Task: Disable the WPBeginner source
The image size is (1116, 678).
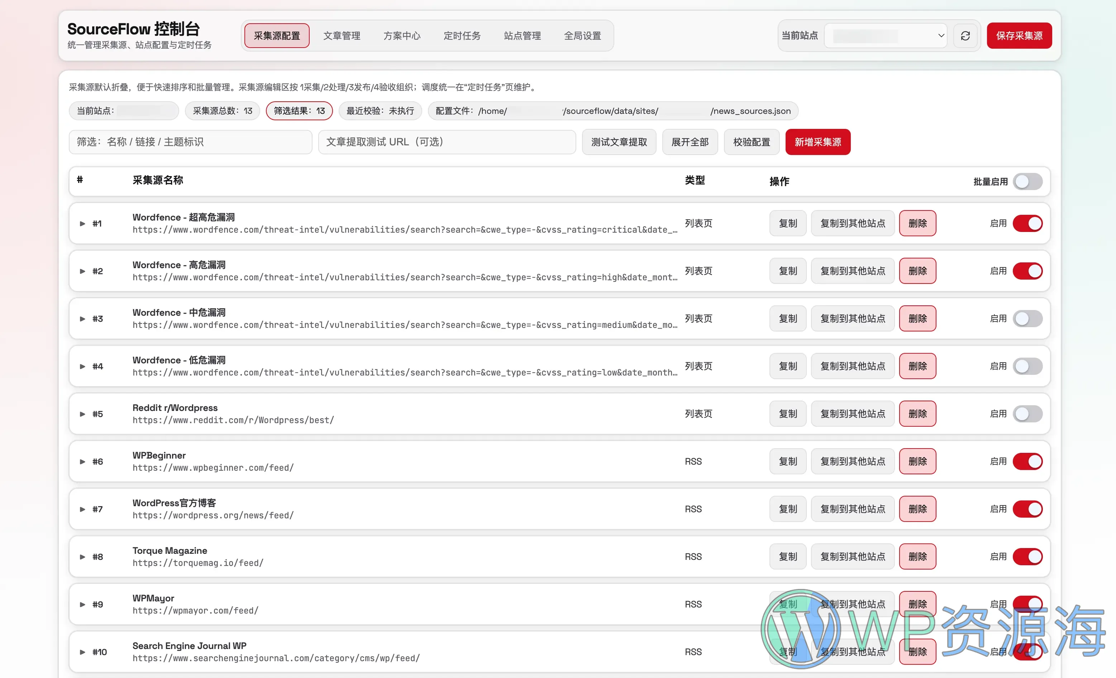Action: [x=1027, y=461]
